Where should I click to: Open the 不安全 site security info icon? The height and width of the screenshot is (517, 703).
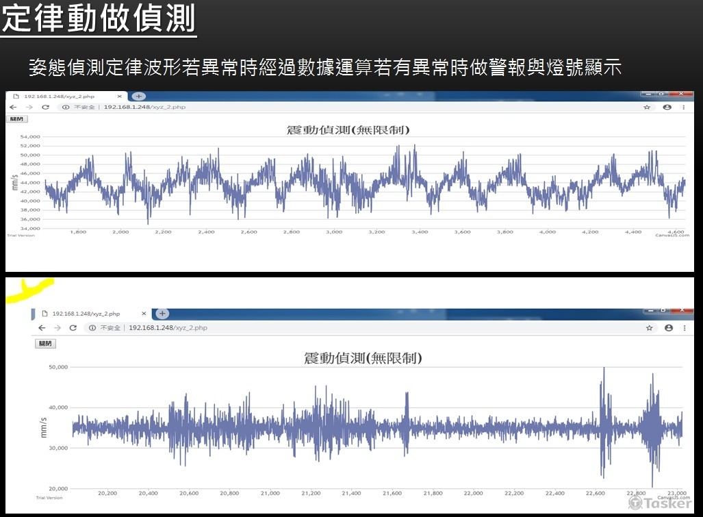(66, 107)
